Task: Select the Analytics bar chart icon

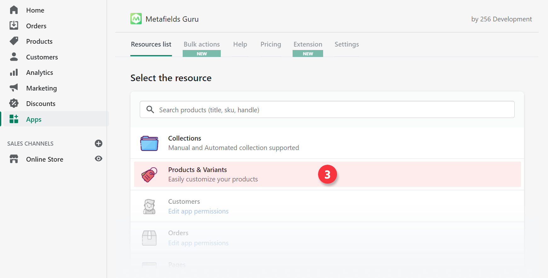Action: coord(14,73)
